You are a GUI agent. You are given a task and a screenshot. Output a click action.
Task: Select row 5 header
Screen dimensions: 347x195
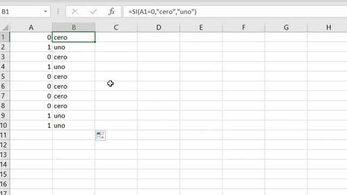pos(5,76)
